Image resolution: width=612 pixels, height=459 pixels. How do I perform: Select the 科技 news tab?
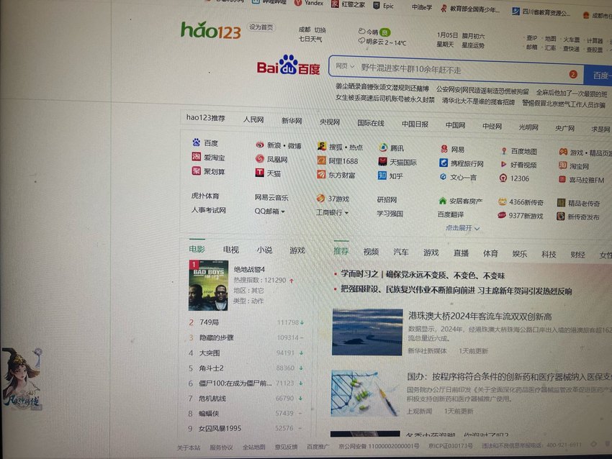coord(549,254)
